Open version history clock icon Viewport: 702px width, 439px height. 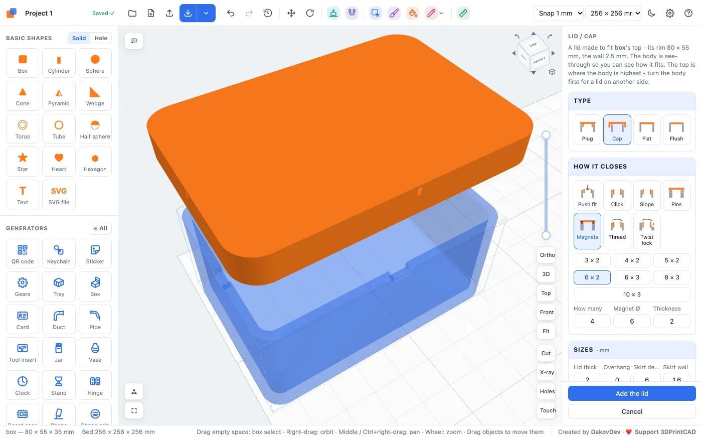(268, 13)
